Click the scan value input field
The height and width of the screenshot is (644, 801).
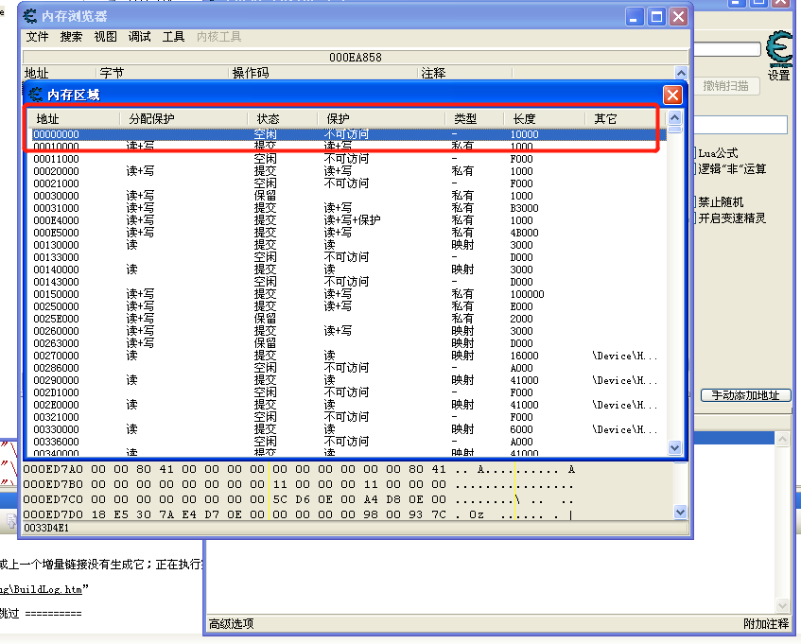tap(740, 125)
